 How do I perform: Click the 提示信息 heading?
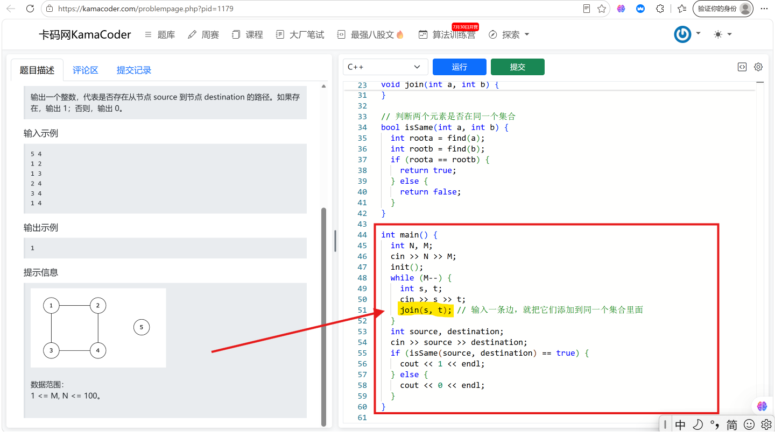[41, 272]
